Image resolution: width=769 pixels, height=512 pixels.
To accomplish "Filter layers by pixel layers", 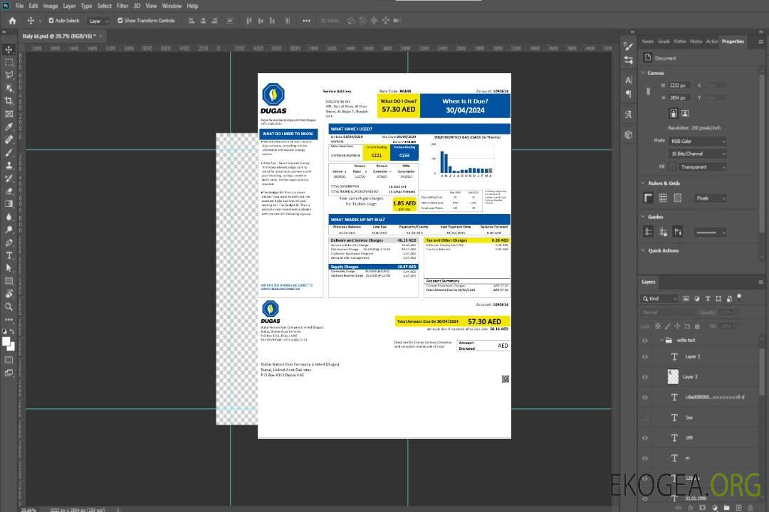I will [686, 299].
